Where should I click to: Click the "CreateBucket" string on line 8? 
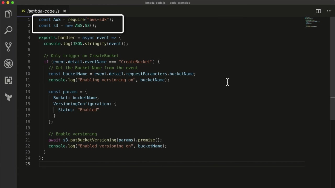(135, 62)
